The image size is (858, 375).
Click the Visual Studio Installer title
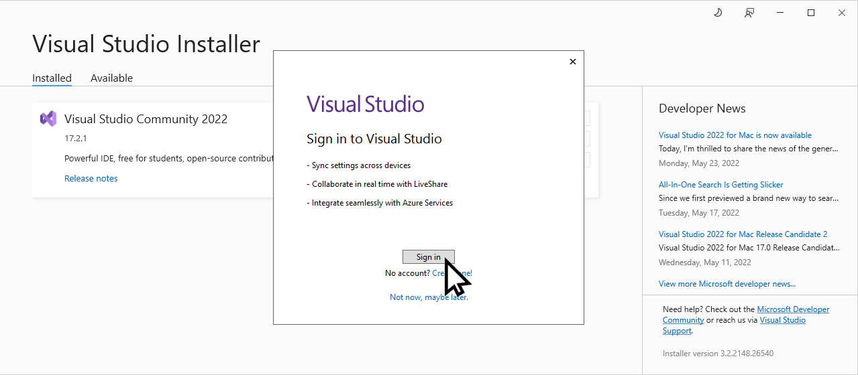pos(146,44)
